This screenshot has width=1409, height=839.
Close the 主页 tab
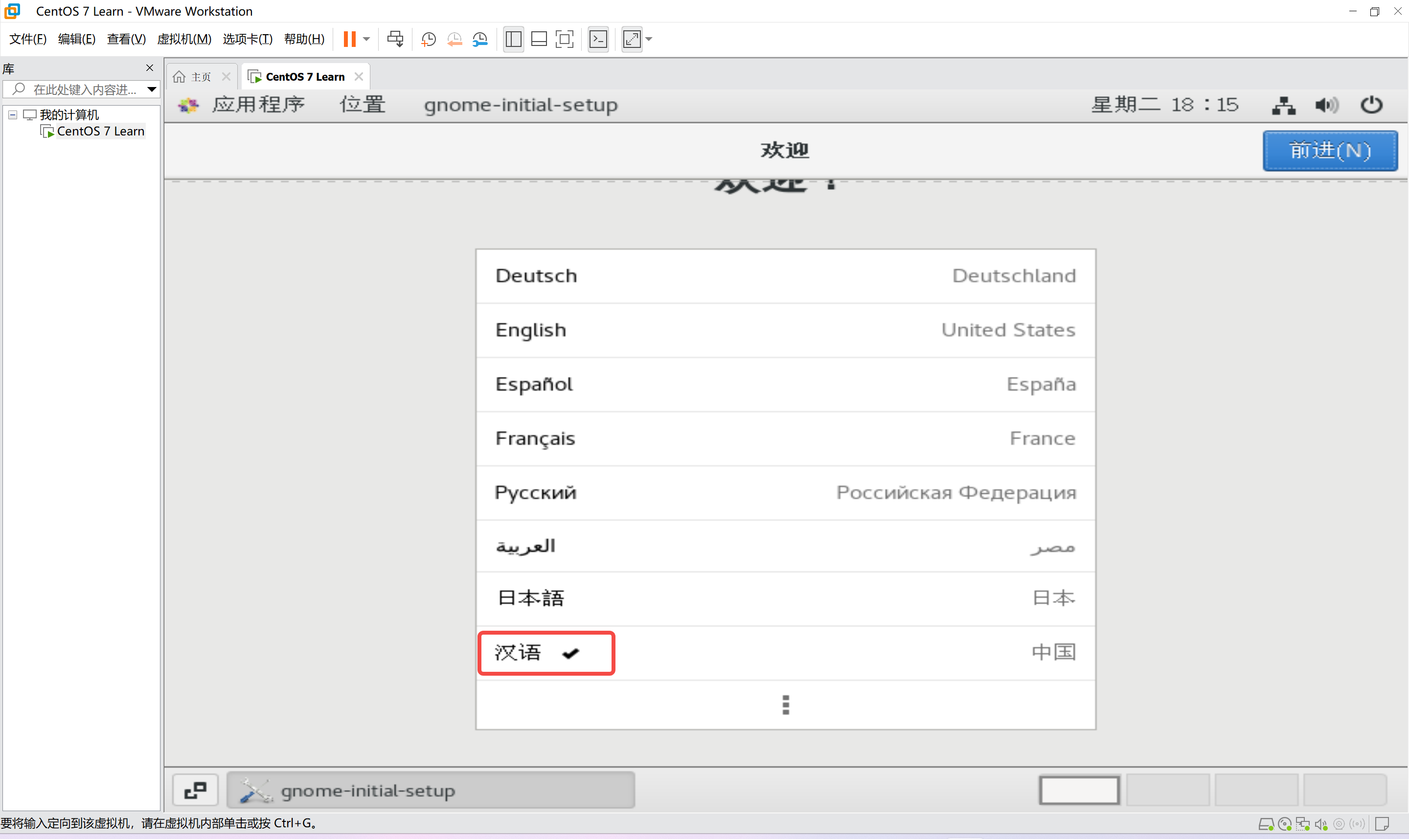point(226,76)
